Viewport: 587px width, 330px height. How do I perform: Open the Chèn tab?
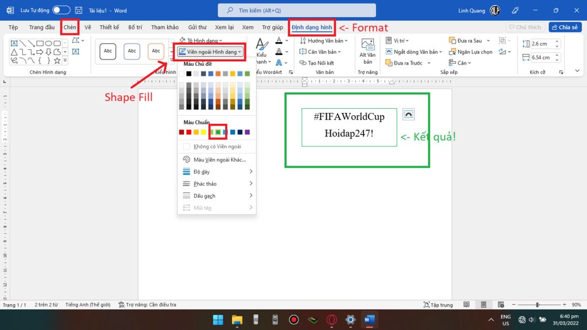pyautogui.click(x=69, y=27)
